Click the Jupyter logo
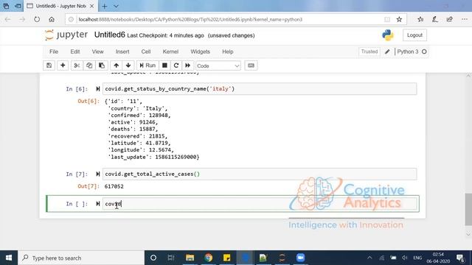Screen dimensions: 472x265 (66, 35)
